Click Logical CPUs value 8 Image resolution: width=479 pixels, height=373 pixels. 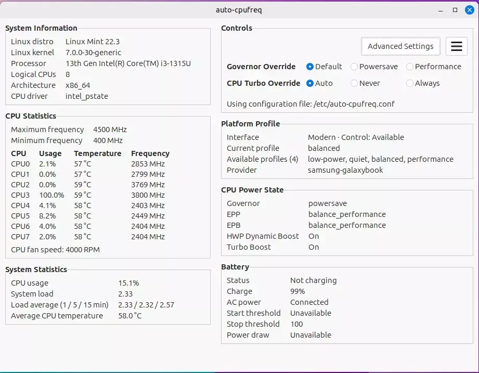(68, 74)
